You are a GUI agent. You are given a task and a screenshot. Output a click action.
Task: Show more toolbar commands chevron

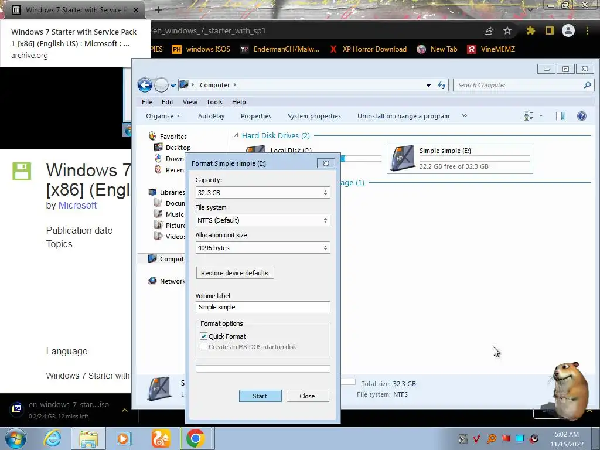click(x=465, y=115)
